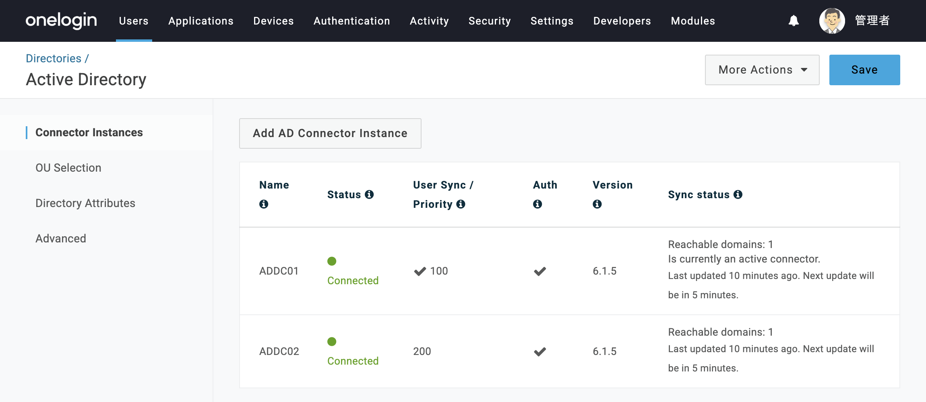Viewport: 926px width, 402px height.
Task: Open the Activity menu
Action: [429, 21]
